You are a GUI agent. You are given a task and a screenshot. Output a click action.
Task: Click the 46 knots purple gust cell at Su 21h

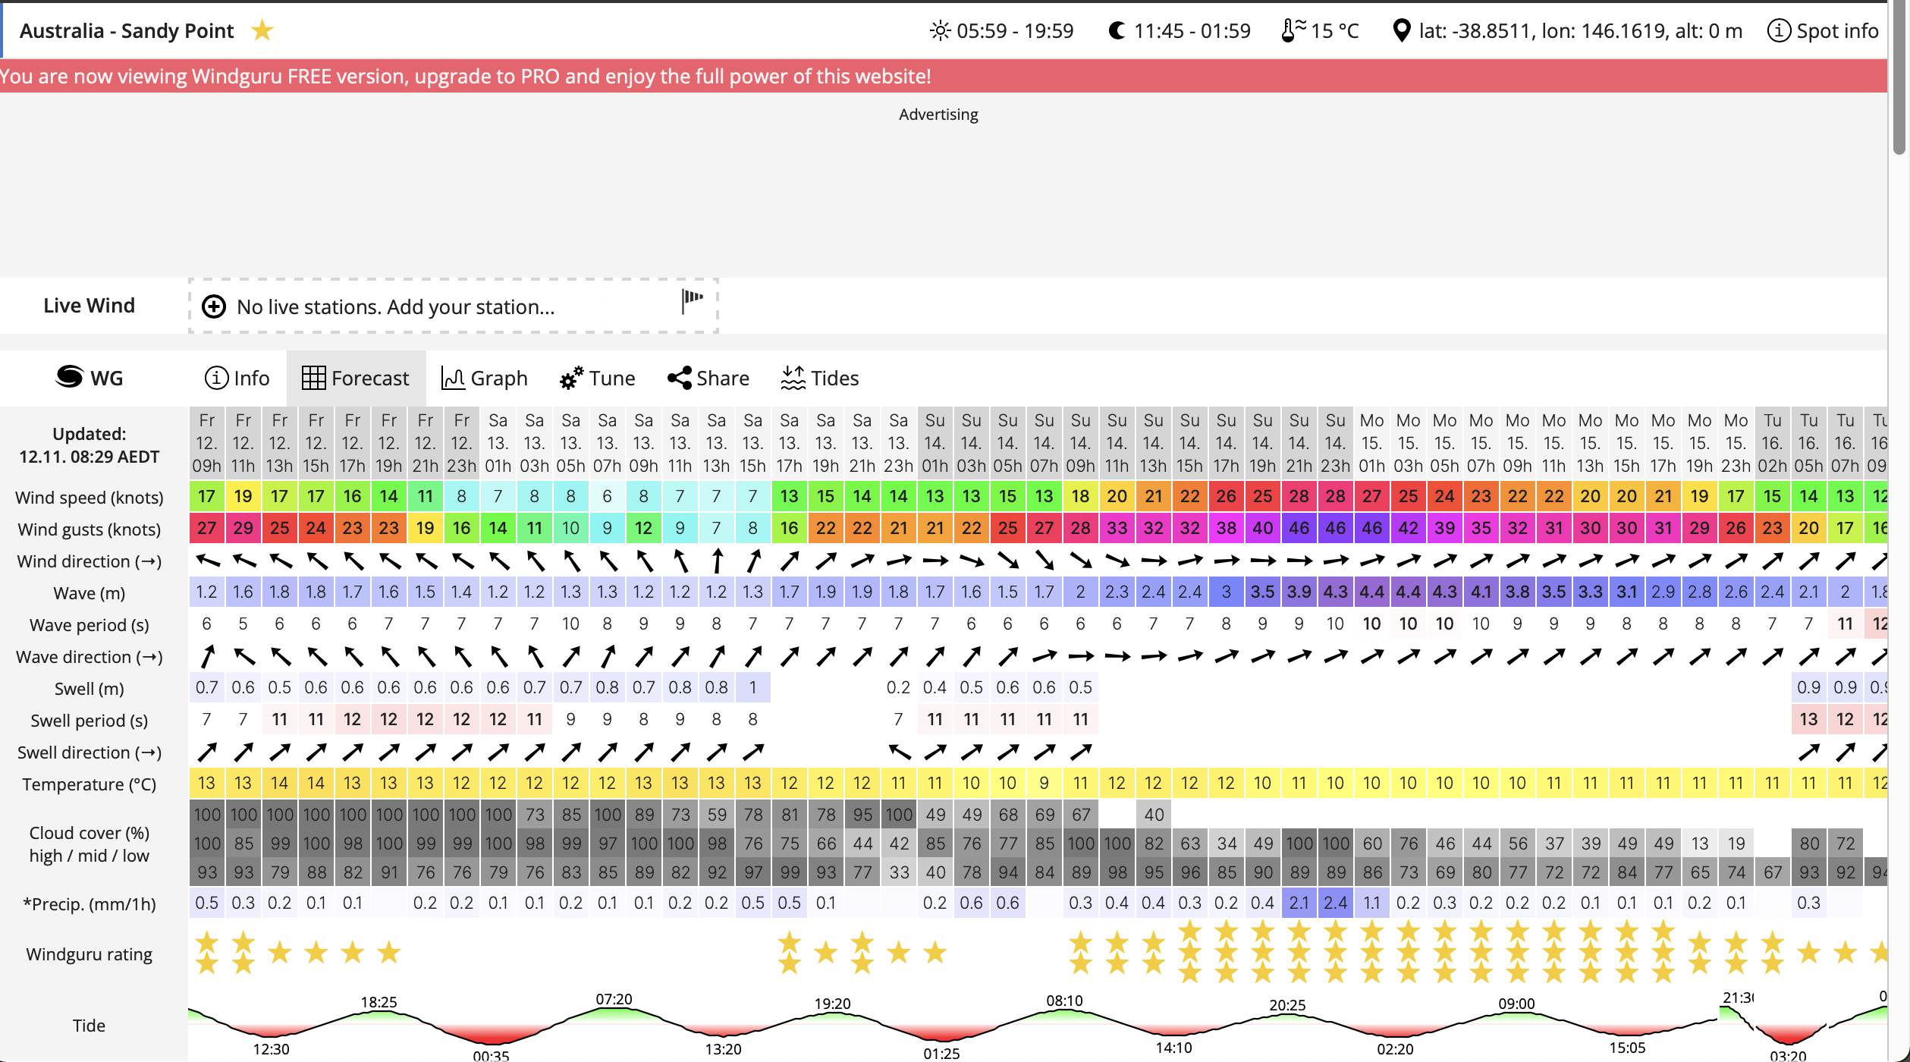[1299, 529]
